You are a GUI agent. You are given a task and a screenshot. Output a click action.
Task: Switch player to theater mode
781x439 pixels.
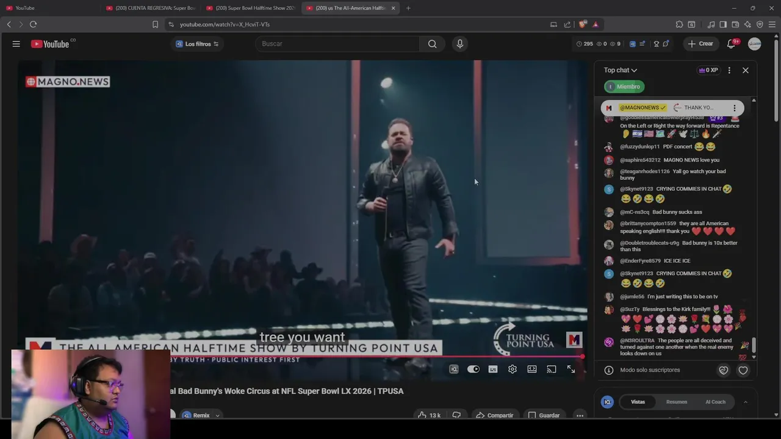pos(532,369)
